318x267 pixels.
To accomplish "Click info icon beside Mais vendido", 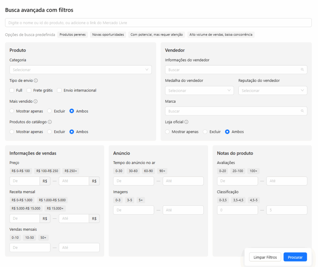I will [35, 101].
